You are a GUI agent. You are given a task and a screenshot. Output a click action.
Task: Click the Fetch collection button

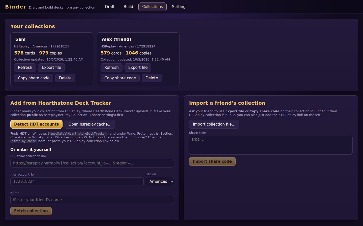(x=31, y=211)
